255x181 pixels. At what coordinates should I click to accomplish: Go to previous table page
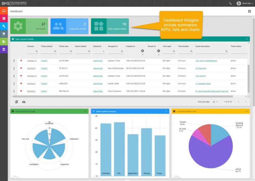click(239, 102)
